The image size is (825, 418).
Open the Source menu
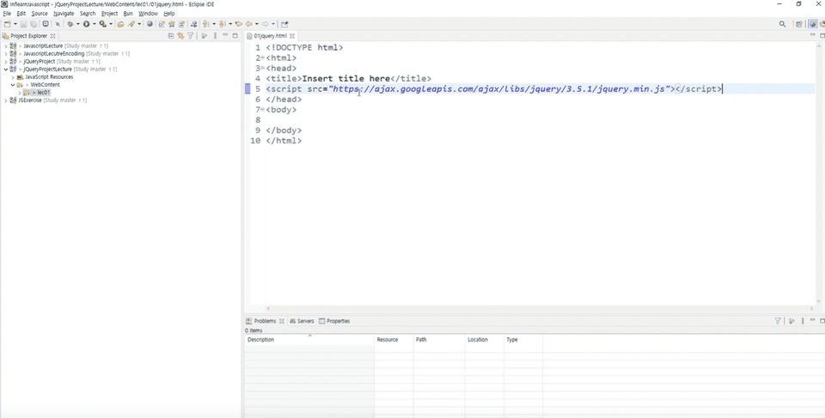point(40,13)
